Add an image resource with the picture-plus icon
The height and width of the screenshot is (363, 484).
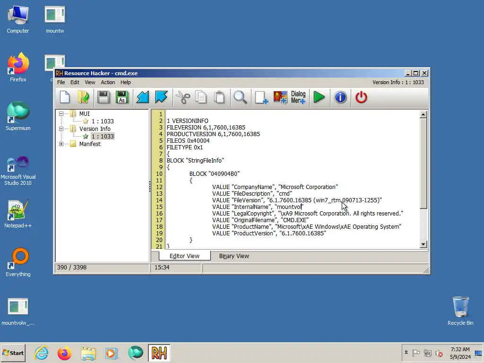[x=280, y=97]
